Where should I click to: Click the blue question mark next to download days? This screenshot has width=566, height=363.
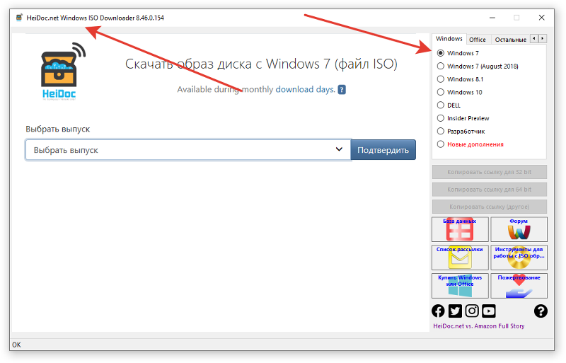click(342, 90)
